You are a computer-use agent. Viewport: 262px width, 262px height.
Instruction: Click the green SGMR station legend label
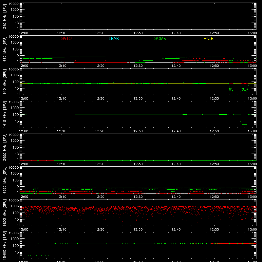tap(160, 38)
